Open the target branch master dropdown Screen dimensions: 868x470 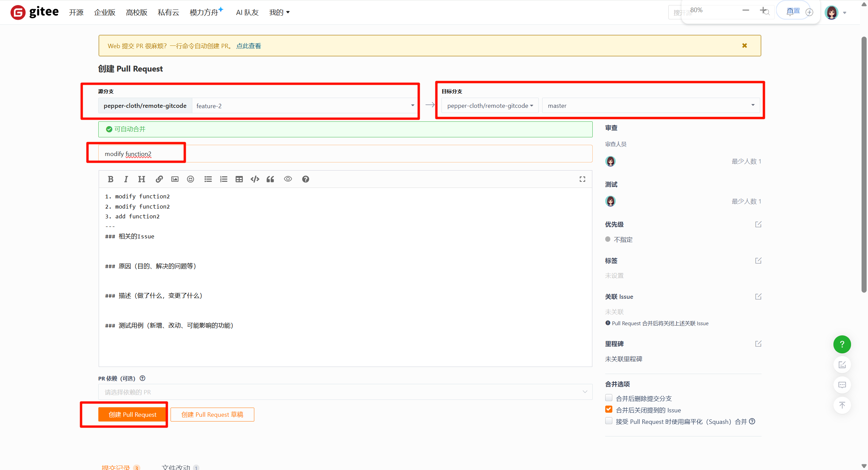click(x=650, y=106)
